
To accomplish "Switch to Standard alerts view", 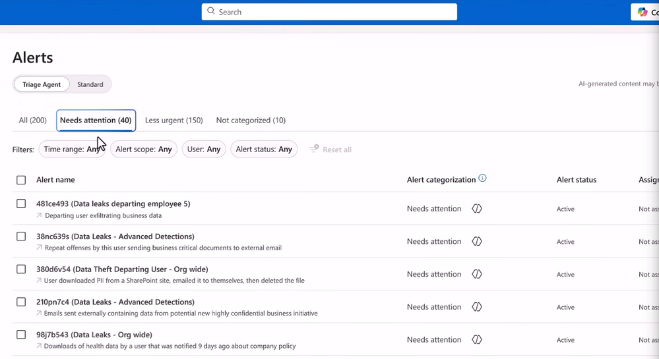I will pyautogui.click(x=90, y=84).
